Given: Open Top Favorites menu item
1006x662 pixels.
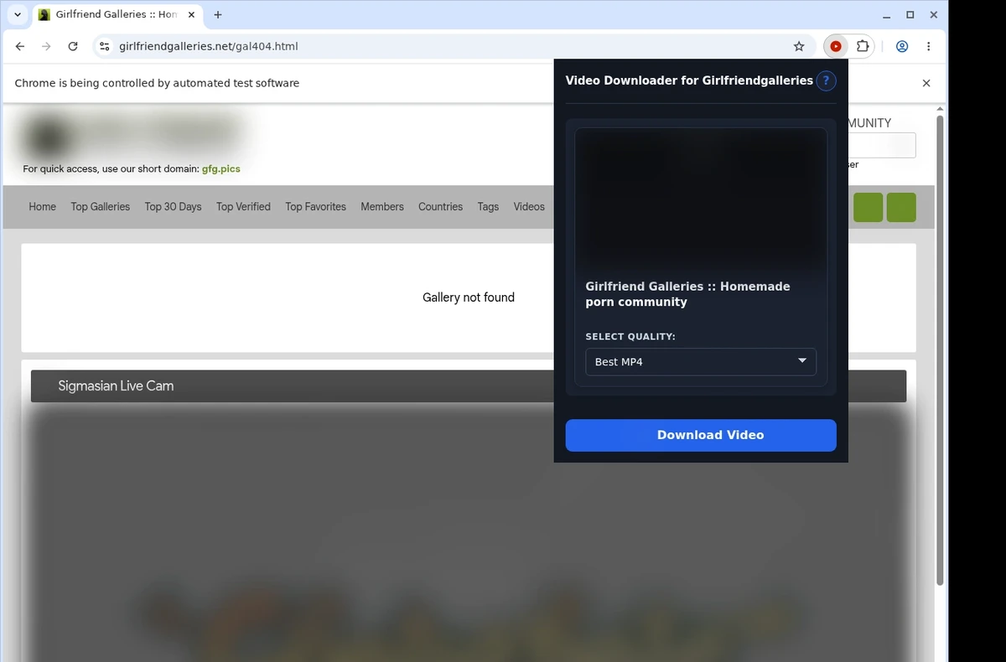Looking at the screenshot, I should tap(316, 207).
